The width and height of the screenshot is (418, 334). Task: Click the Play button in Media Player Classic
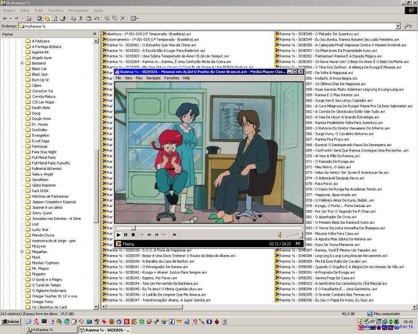point(118,235)
